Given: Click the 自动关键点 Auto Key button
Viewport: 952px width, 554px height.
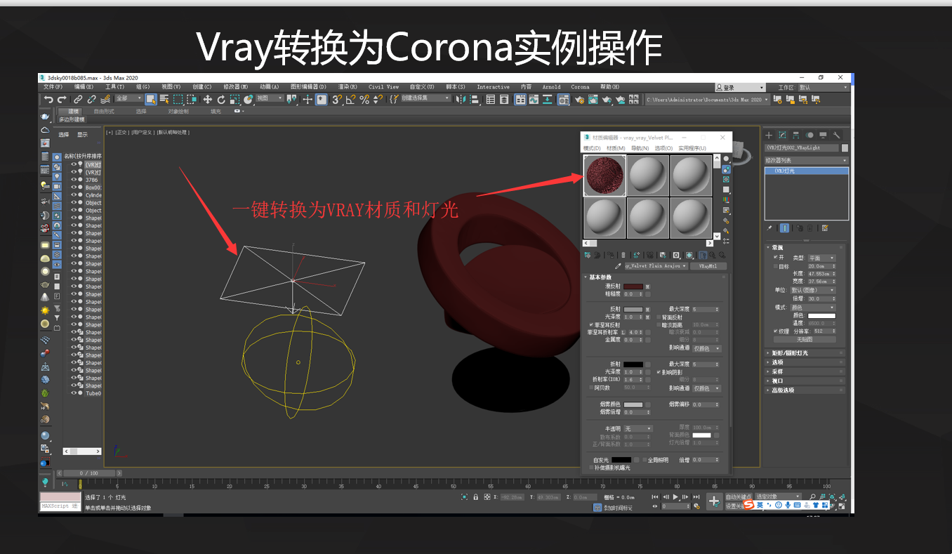Looking at the screenshot, I should click(x=739, y=496).
